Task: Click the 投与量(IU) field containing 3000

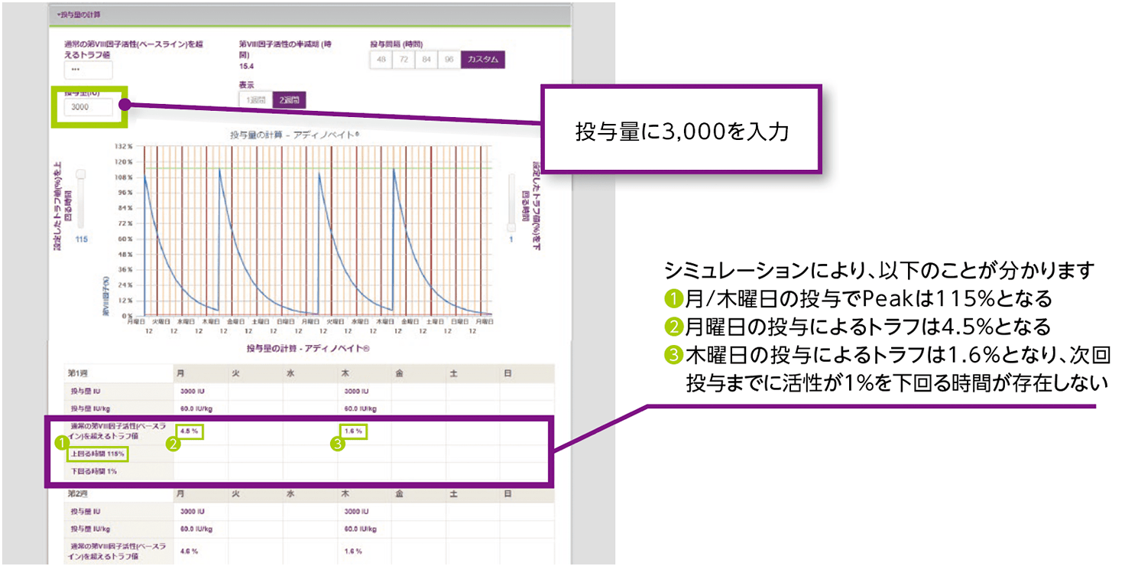Action: pos(89,107)
